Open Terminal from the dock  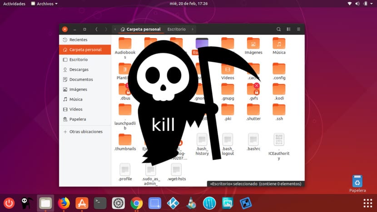100,203
